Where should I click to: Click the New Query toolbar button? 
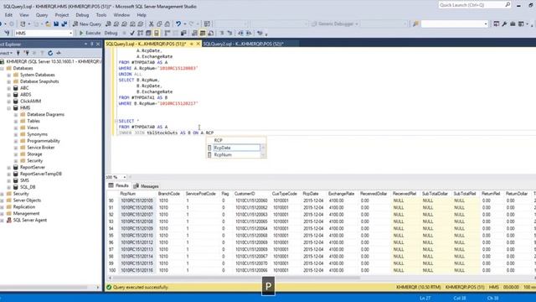(x=87, y=24)
